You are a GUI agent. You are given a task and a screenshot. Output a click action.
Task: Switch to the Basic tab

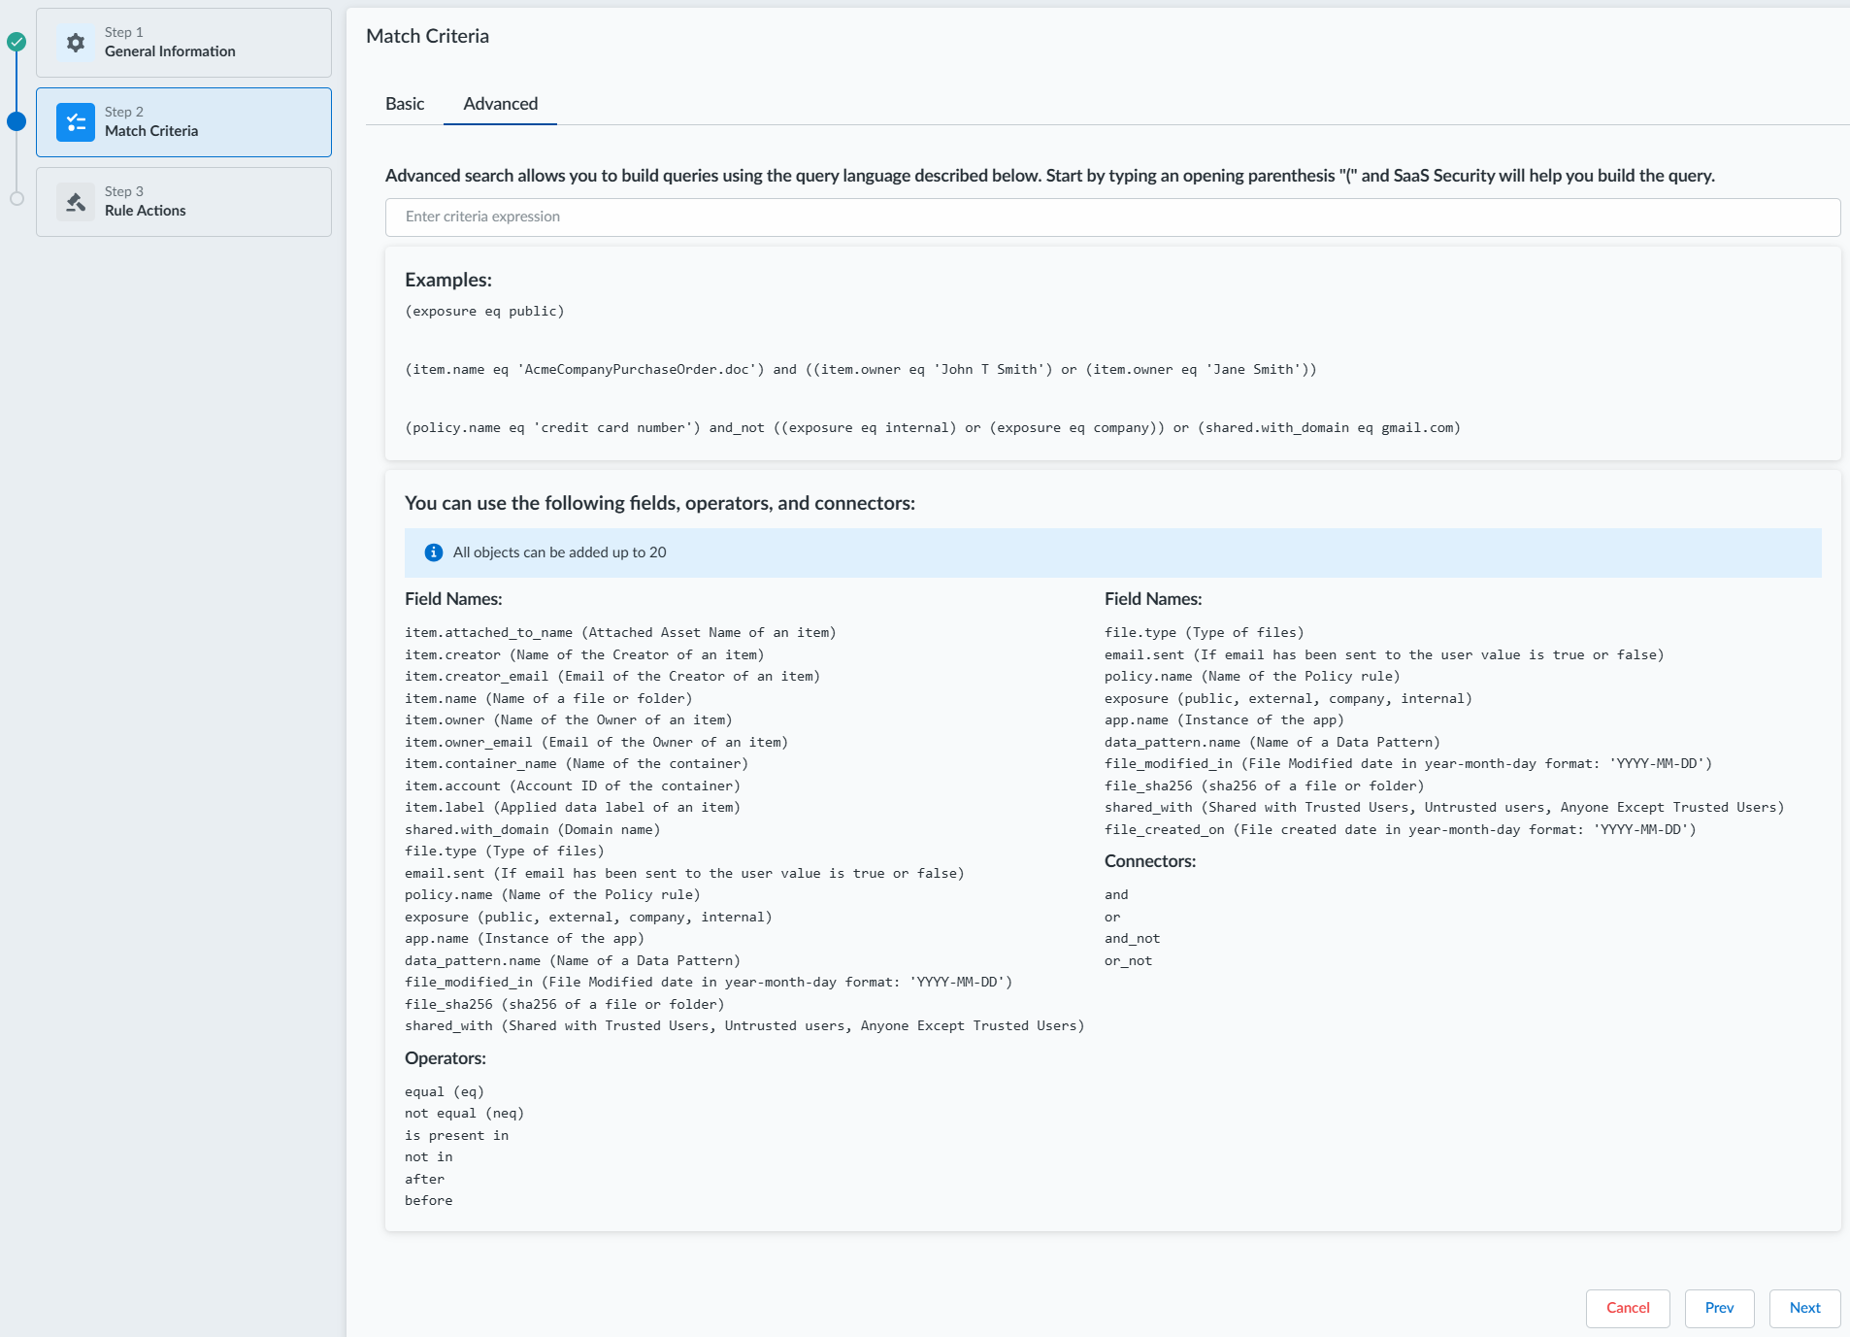pyautogui.click(x=405, y=104)
